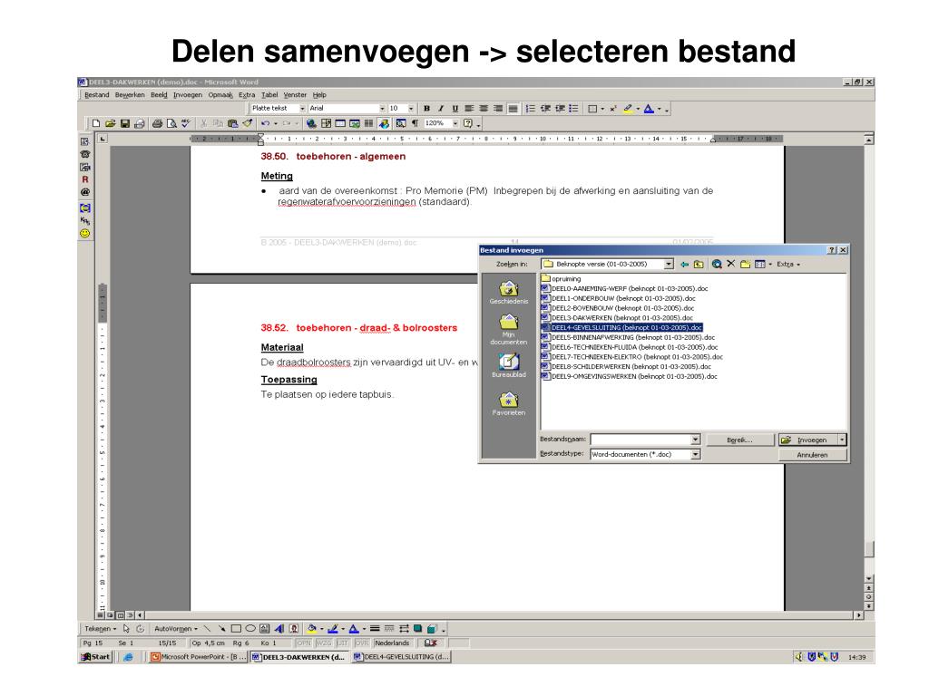This screenshot has height=696, width=929.
Task: Click the Back arrow icon in dialog
Action: point(684,265)
